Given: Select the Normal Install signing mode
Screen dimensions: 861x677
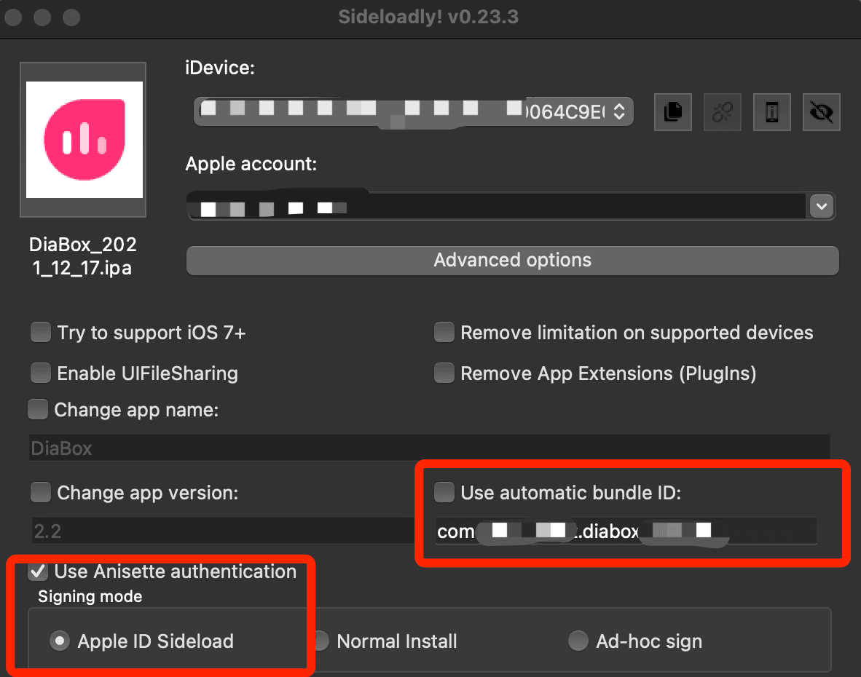Looking at the screenshot, I should (x=321, y=641).
